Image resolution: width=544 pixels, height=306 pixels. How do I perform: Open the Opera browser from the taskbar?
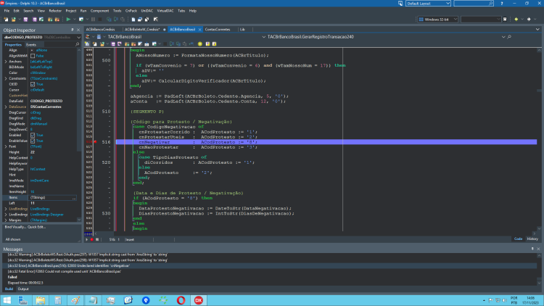click(x=181, y=300)
